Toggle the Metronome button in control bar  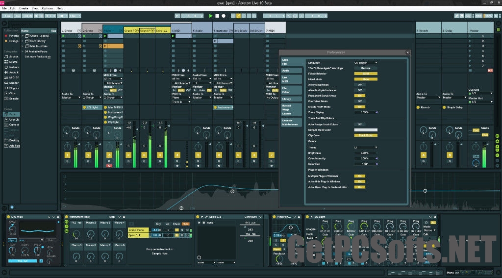[x=62, y=16]
